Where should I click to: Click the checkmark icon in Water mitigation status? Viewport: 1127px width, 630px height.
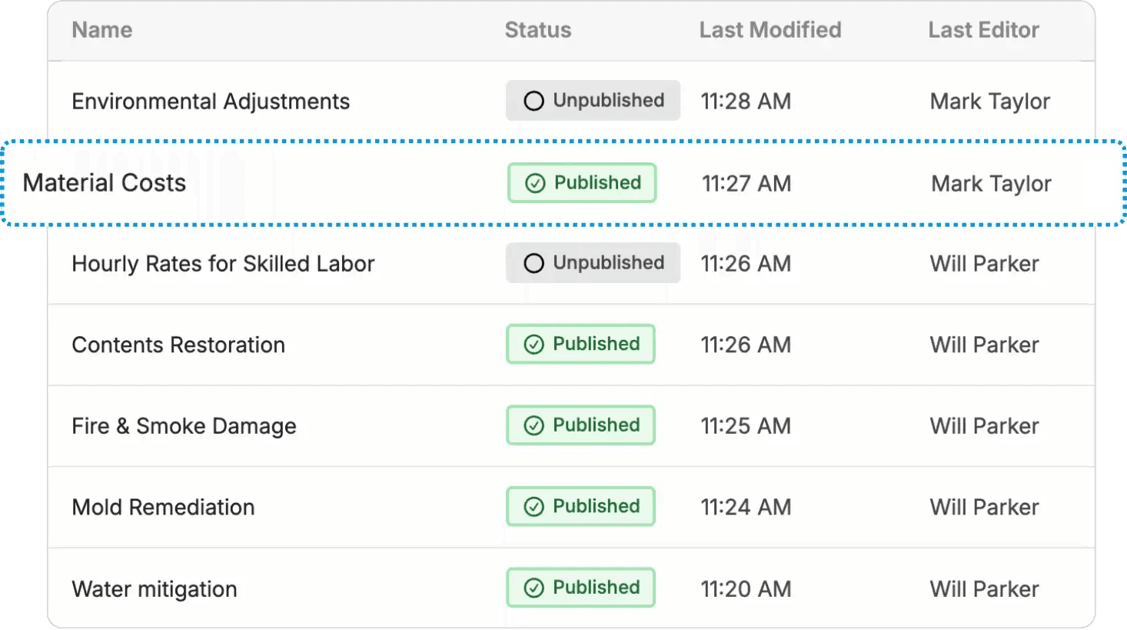point(534,588)
